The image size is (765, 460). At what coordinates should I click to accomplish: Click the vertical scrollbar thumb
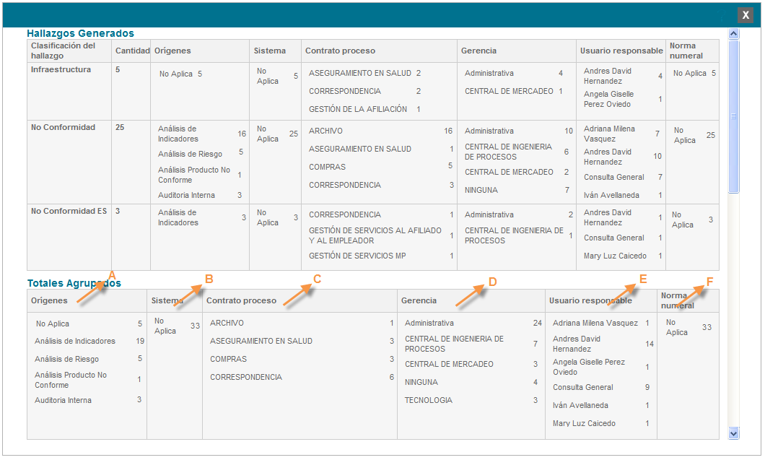734,116
